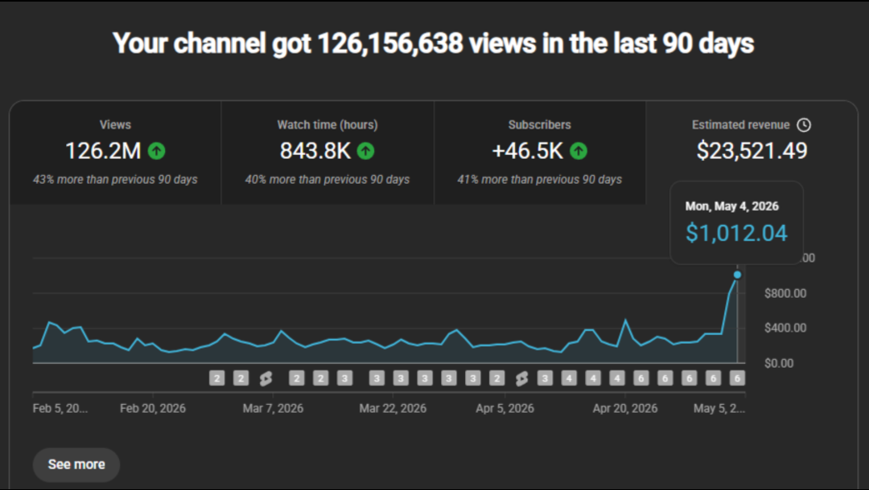Click the first video marker labeled 6
869x490 pixels.
click(641, 378)
